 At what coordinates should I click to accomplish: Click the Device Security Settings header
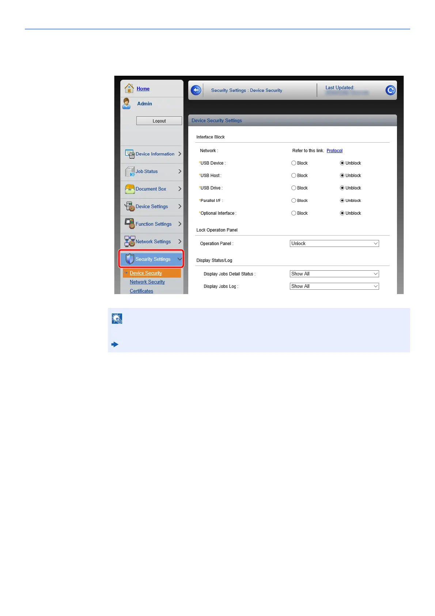(x=217, y=121)
